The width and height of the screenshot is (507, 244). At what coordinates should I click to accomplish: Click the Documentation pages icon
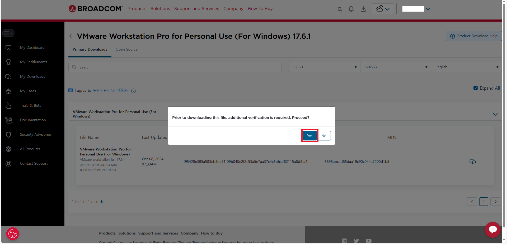8,120
